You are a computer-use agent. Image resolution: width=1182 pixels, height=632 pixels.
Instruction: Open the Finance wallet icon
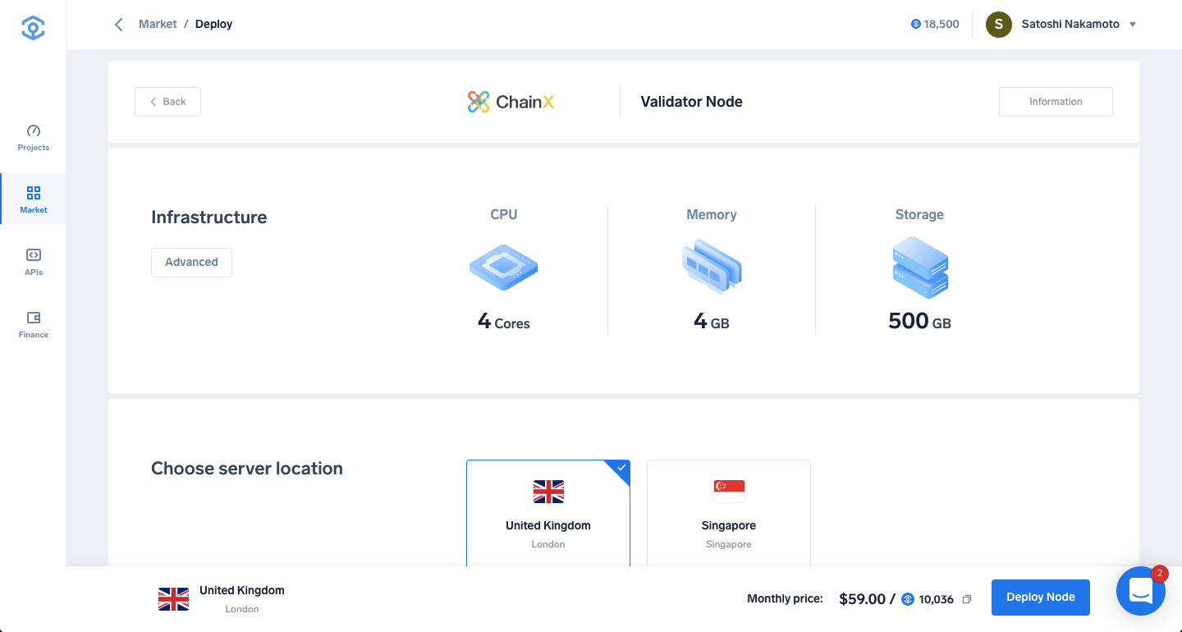tap(34, 318)
